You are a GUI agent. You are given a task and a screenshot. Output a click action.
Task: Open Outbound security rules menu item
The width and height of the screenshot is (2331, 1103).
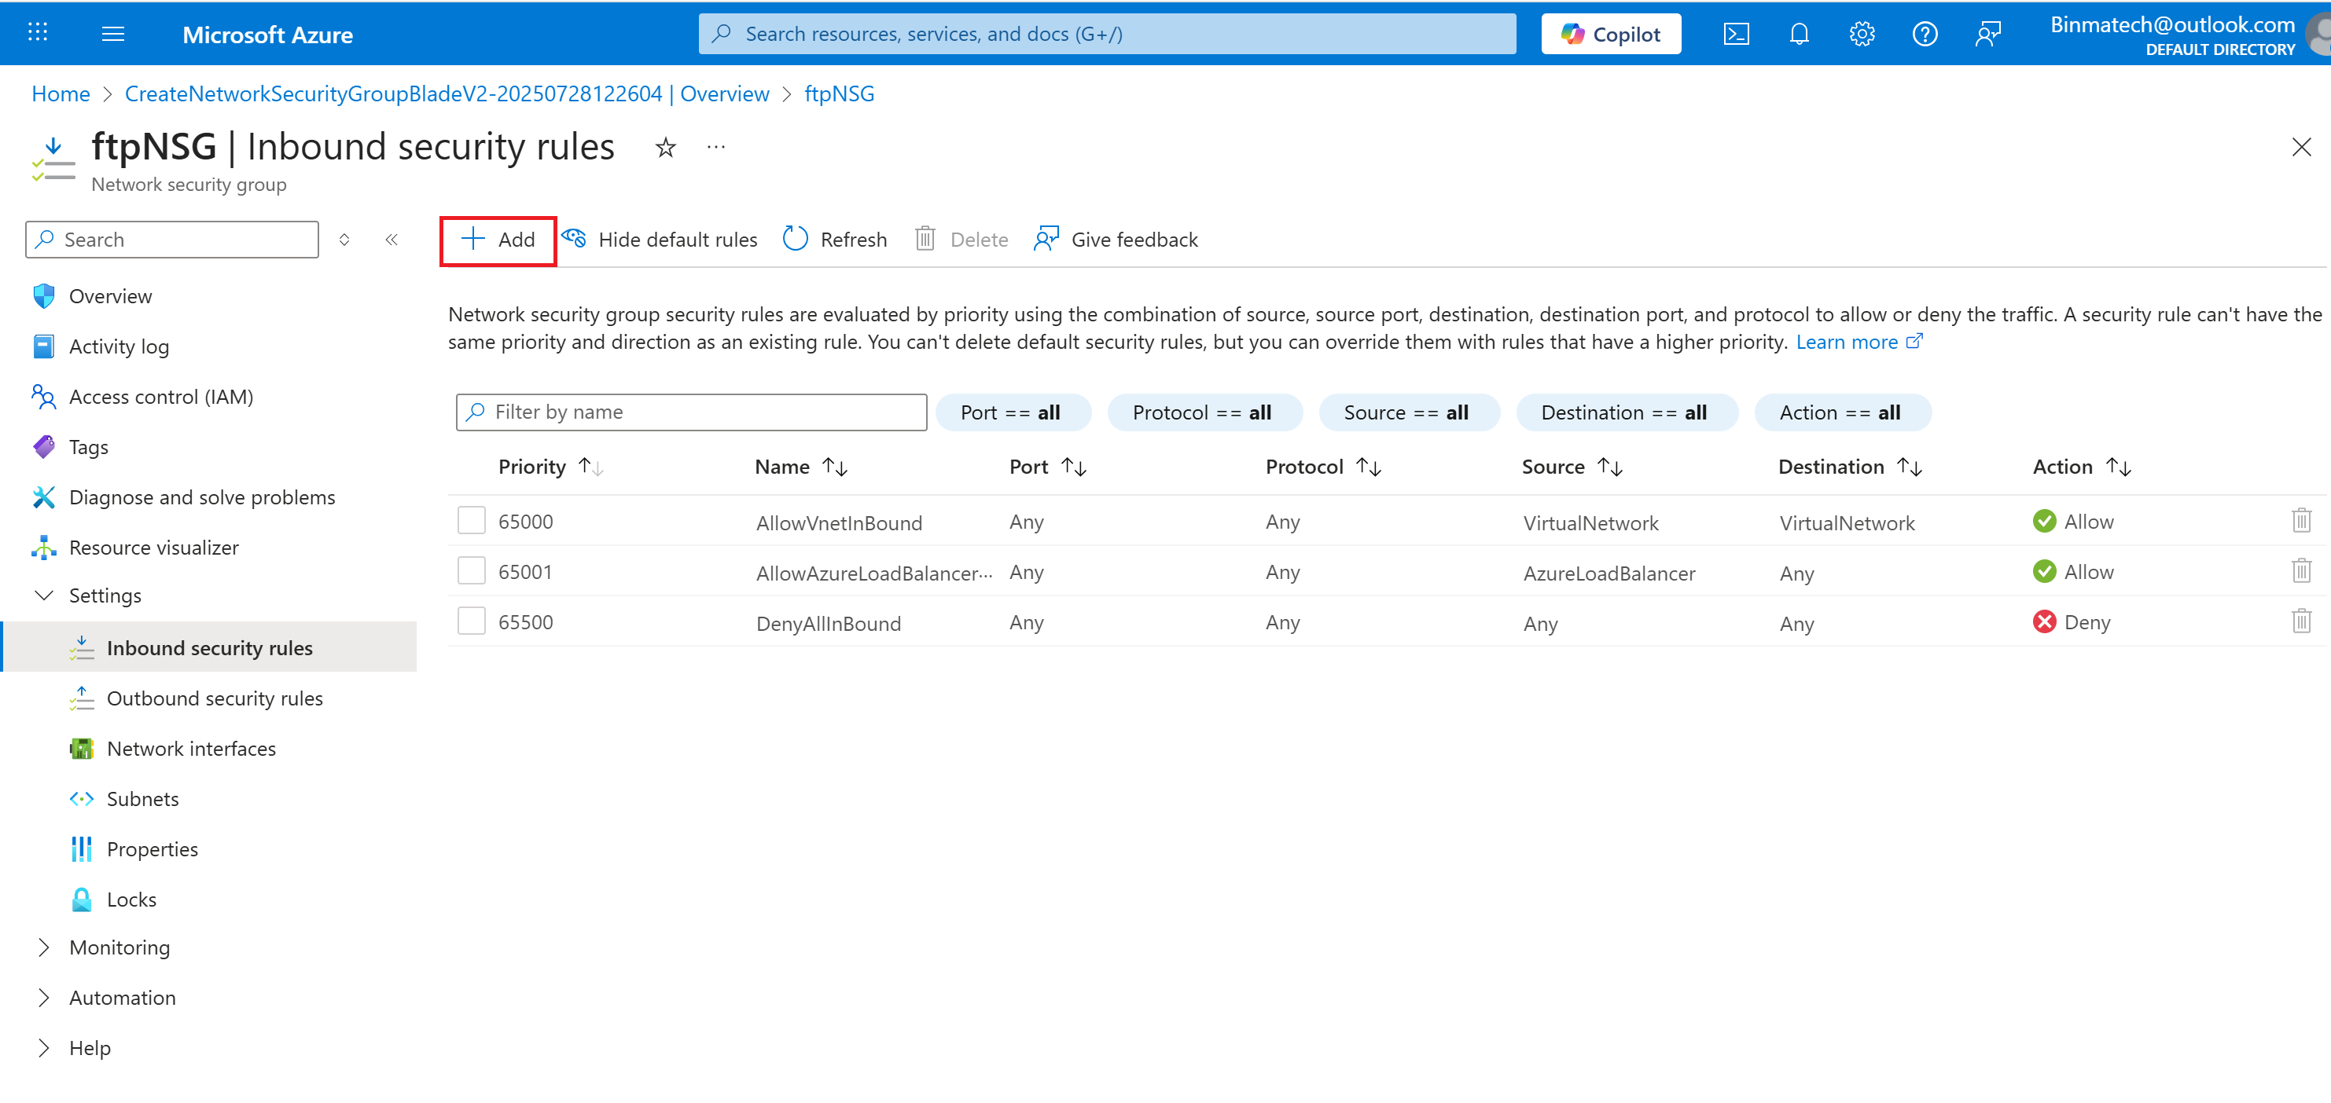coord(215,698)
